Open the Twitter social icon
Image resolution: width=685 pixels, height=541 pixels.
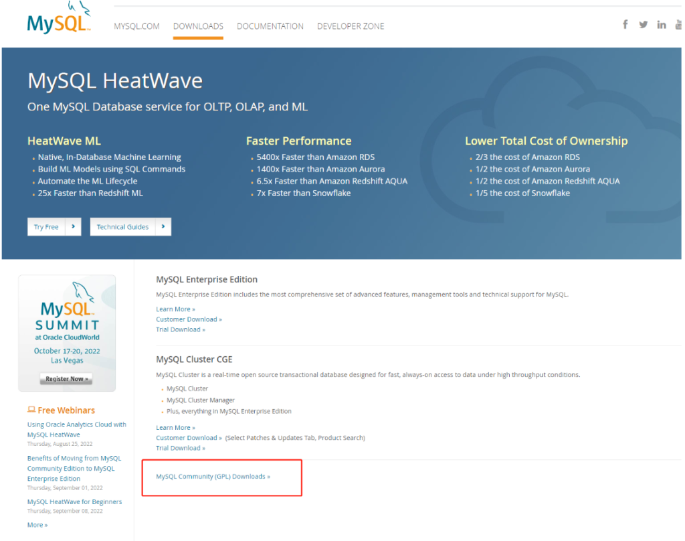643,25
